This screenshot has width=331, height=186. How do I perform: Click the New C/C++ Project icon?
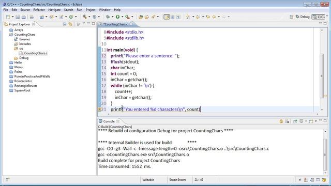click(41, 17)
